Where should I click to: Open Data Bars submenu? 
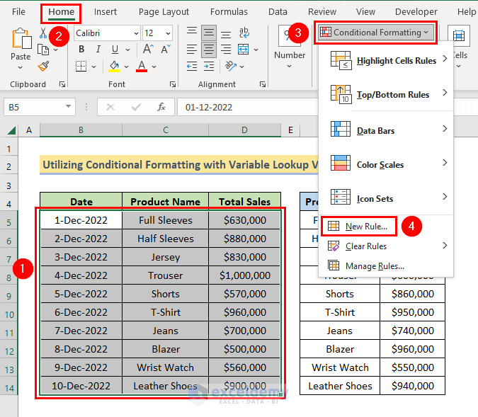tap(386, 130)
